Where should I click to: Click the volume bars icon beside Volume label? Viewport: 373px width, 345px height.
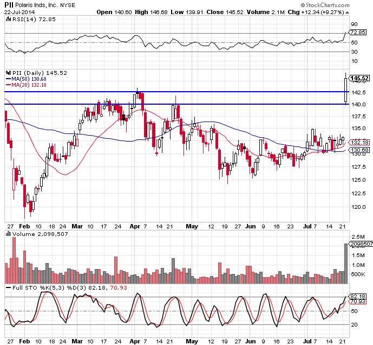tap(9, 234)
